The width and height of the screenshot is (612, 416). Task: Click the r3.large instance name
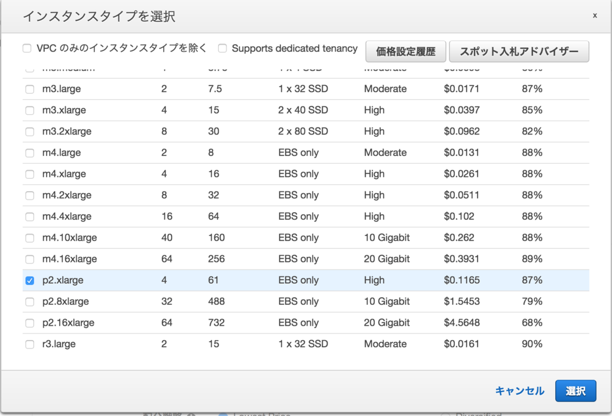[x=59, y=344]
